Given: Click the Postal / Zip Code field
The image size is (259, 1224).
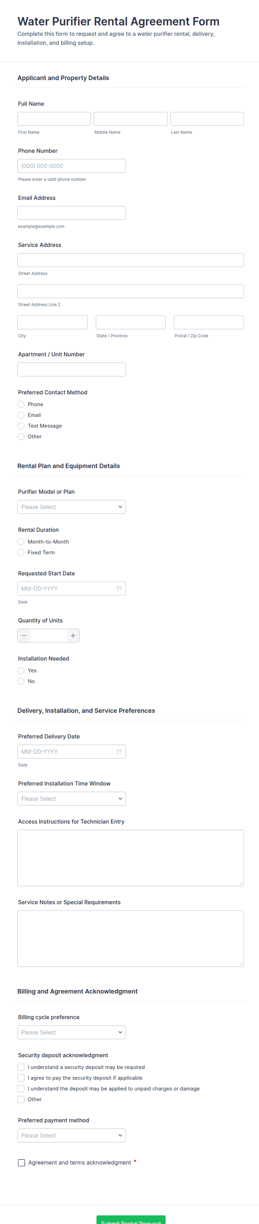Looking at the screenshot, I should pos(208,322).
